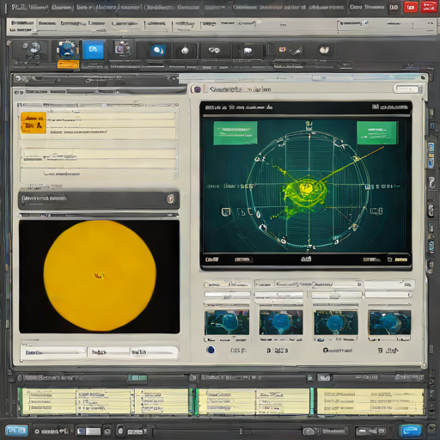Select the first blue globe thumbnail
440x440 pixels.
coord(227,322)
